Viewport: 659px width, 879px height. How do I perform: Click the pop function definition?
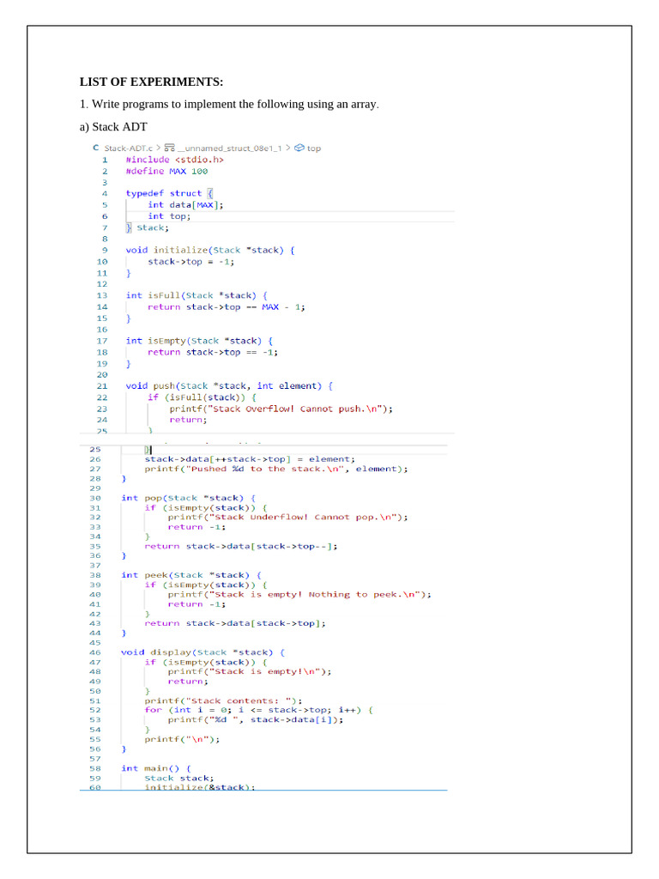[x=188, y=498]
